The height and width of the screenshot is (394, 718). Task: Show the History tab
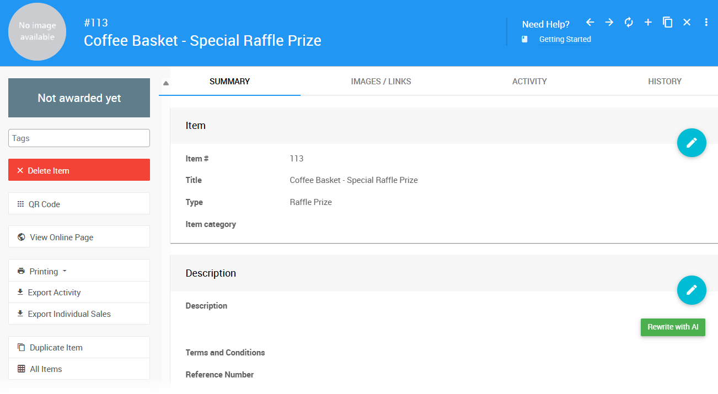[665, 82]
